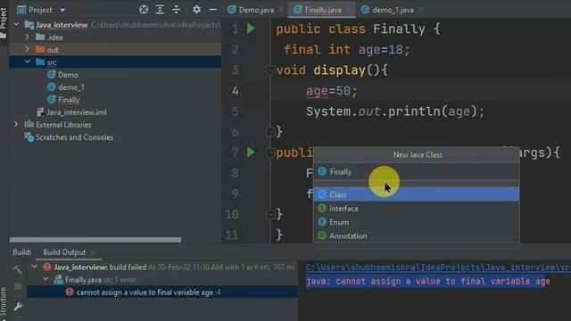Click the Expand All toolbar icon
This screenshot has height=321, width=571.
(x=160, y=10)
